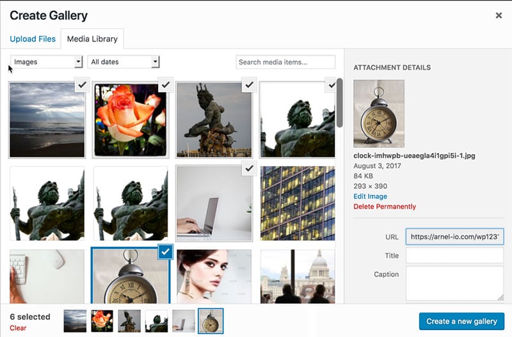
Task: Expand the All dates filter dropdown
Action: click(x=124, y=61)
